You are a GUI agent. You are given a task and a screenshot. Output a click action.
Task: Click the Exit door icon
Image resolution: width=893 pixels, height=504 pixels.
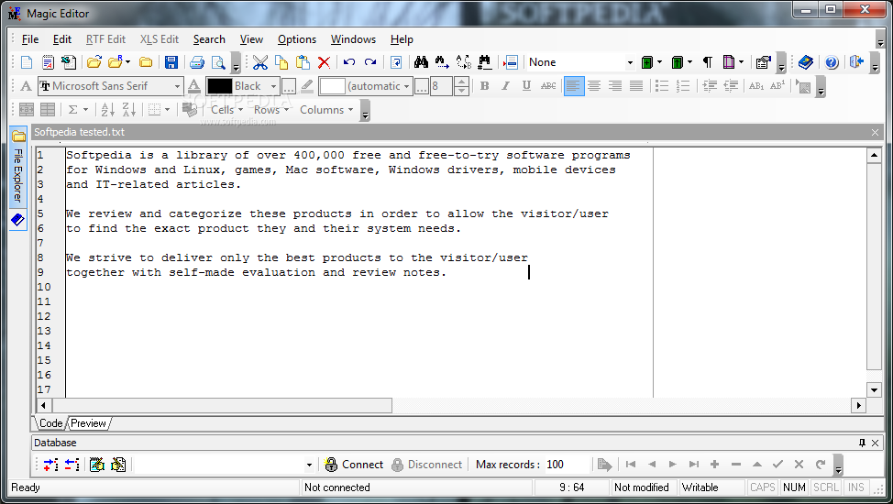856,62
